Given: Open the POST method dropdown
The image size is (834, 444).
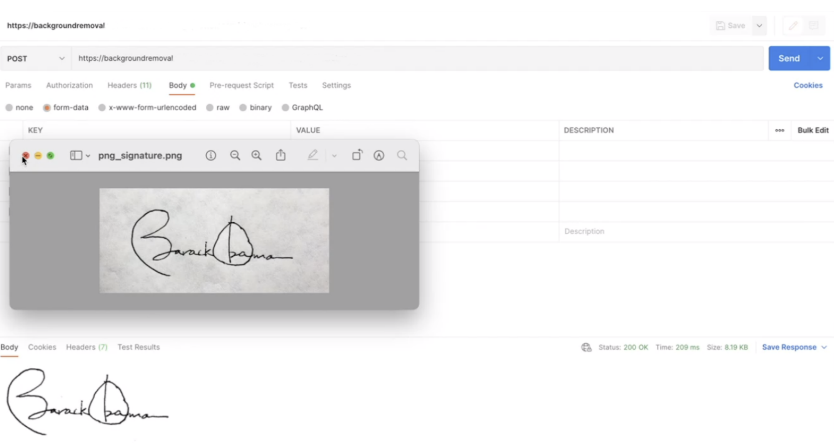Looking at the screenshot, I should (x=35, y=58).
